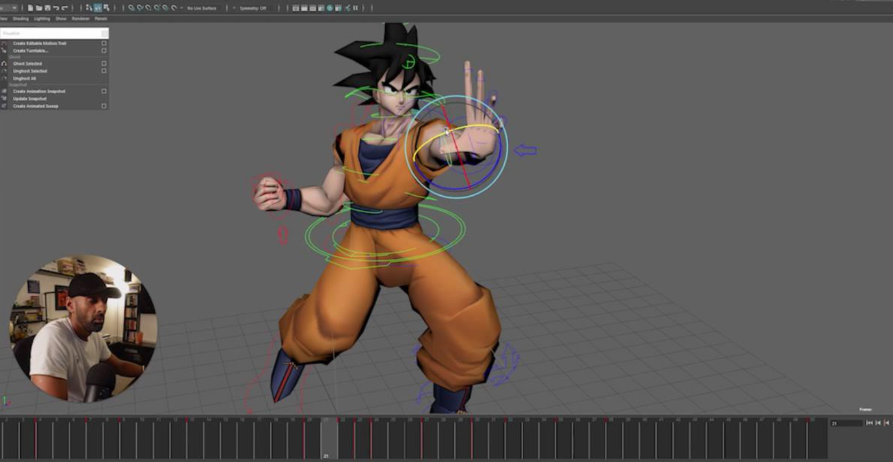Click the Pause viewport icon
893x462 pixels.
(355, 8)
